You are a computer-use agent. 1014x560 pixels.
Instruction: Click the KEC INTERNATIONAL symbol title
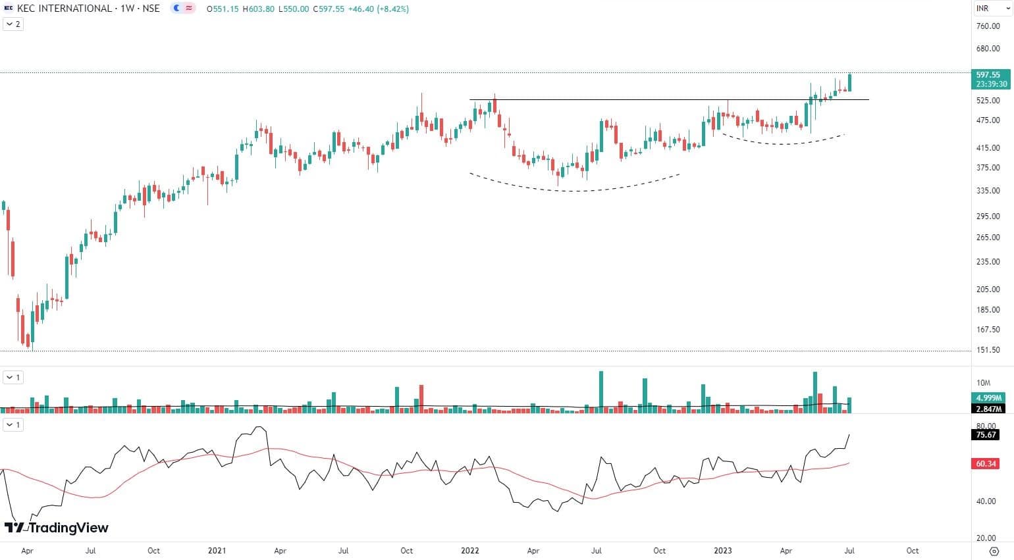pyautogui.click(x=64, y=9)
